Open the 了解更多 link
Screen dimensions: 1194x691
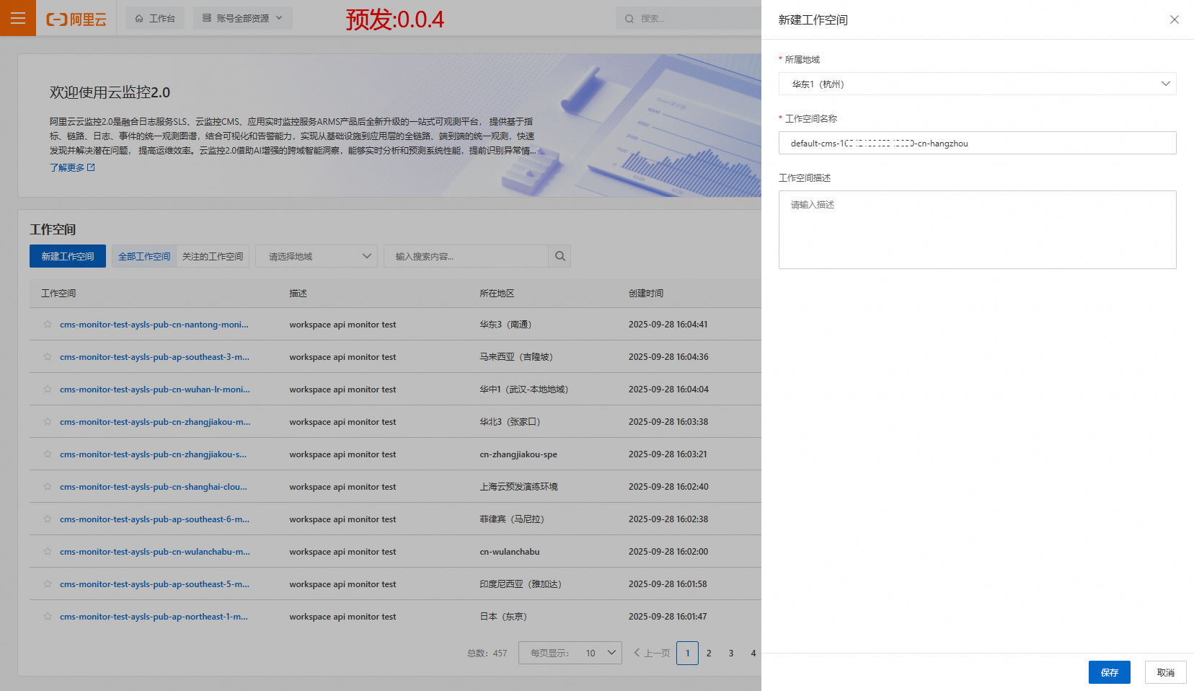pyautogui.click(x=72, y=167)
